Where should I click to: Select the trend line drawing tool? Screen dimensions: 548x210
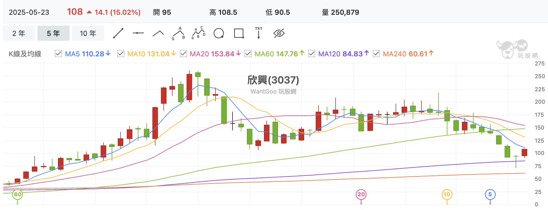tap(118, 33)
